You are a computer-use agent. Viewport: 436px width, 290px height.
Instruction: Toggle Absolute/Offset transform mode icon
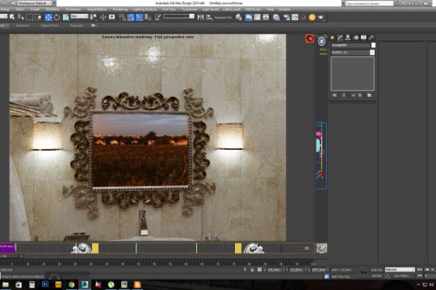[x=259, y=269]
